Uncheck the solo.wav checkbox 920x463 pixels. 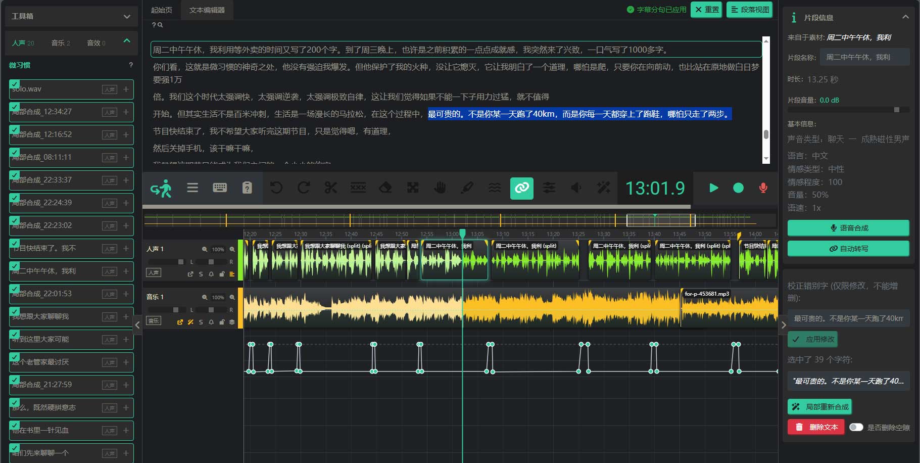15,84
